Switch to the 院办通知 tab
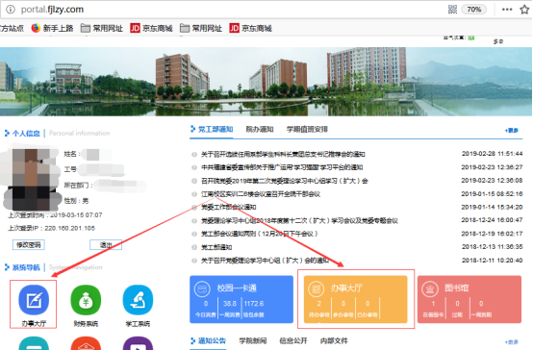The image size is (533, 350). [260, 130]
